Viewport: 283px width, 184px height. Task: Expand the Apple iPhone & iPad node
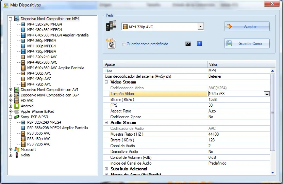10,111
